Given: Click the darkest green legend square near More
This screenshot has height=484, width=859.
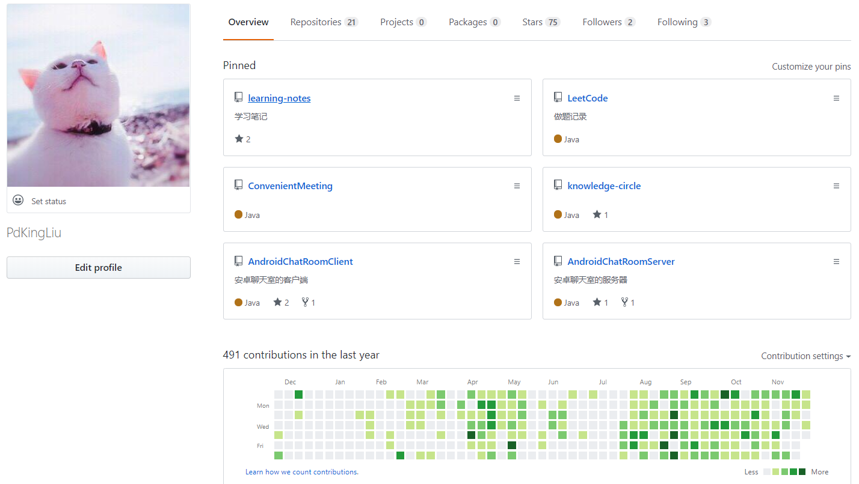Looking at the screenshot, I should (802, 472).
